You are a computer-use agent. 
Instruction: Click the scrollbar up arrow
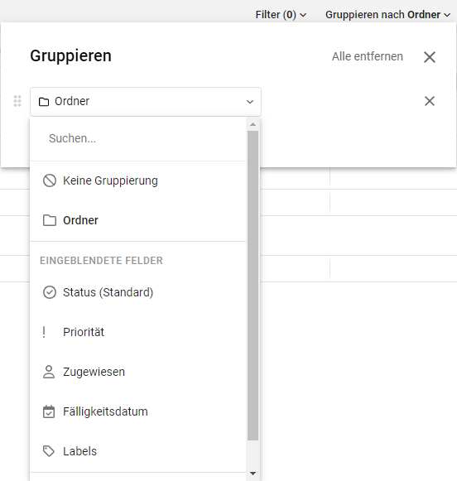[x=253, y=124]
